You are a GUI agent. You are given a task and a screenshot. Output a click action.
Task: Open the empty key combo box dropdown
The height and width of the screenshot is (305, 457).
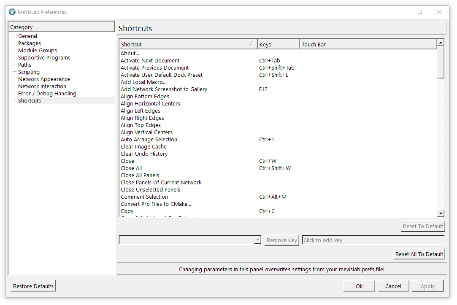pyautogui.click(x=257, y=240)
